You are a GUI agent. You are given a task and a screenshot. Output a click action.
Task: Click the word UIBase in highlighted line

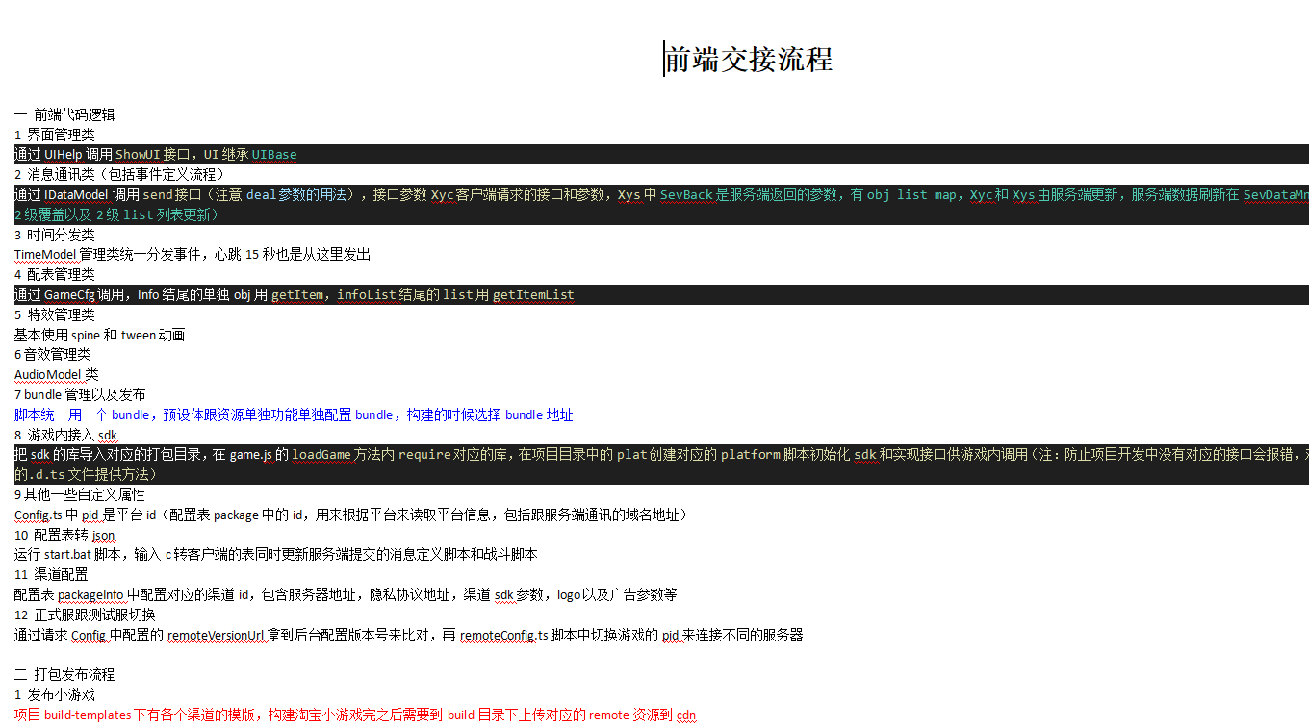point(274,155)
